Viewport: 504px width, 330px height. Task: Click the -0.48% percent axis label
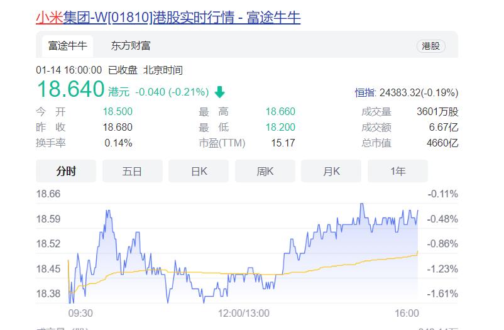[442, 219]
